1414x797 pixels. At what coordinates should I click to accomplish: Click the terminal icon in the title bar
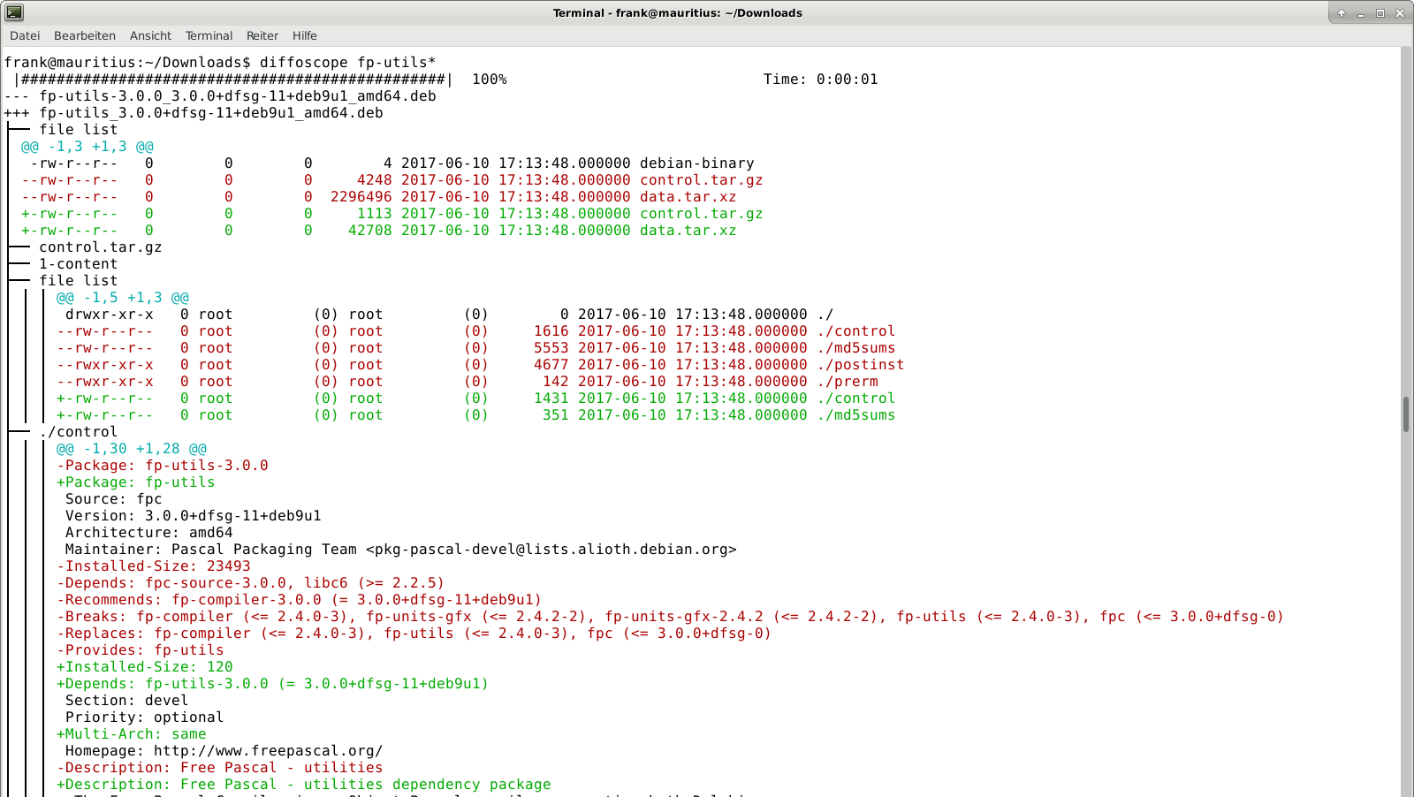[12, 12]
